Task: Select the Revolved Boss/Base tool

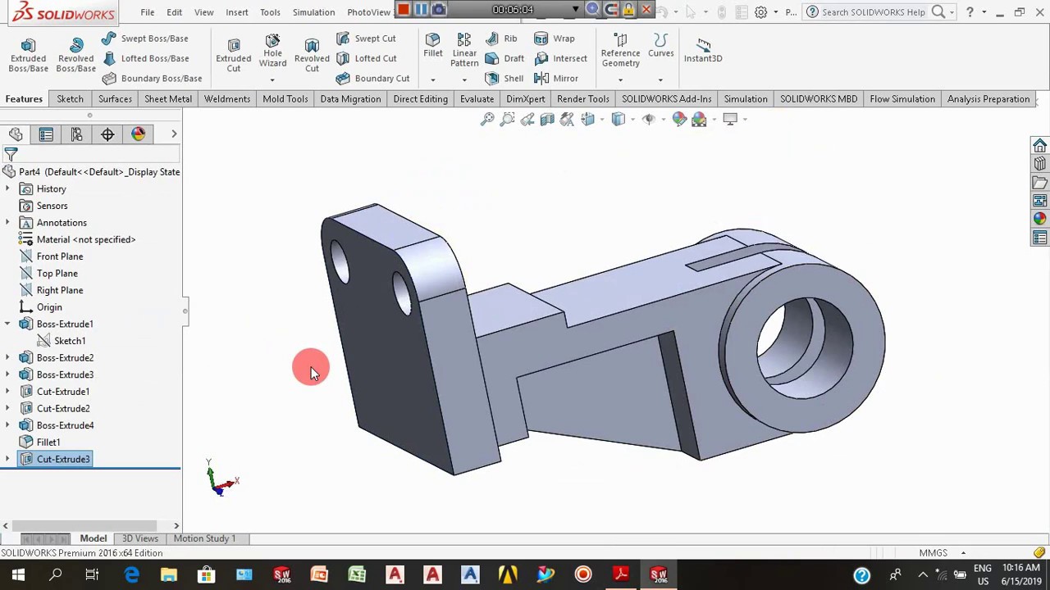Action: [75, 55]
